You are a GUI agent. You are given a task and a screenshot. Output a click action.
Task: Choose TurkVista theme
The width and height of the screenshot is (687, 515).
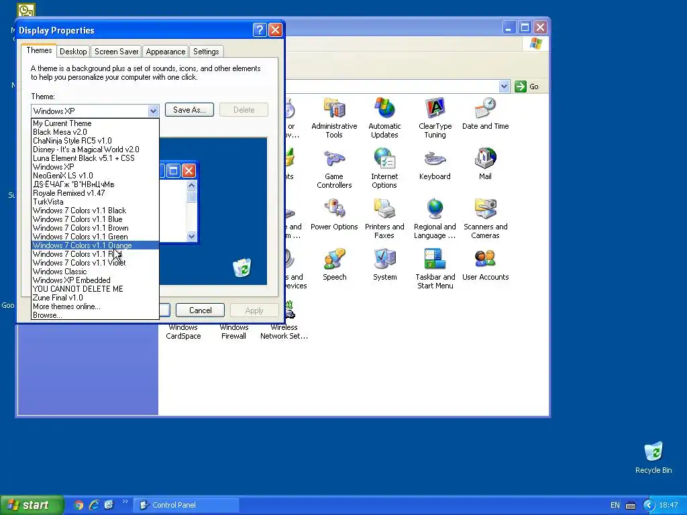95,202
